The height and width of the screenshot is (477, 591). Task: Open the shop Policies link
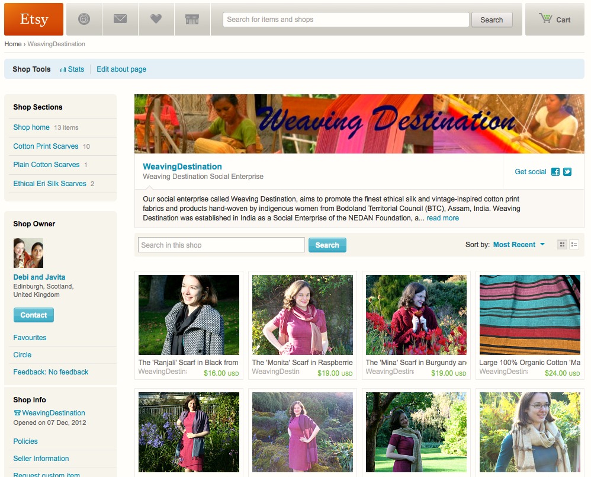coord(25,441)
